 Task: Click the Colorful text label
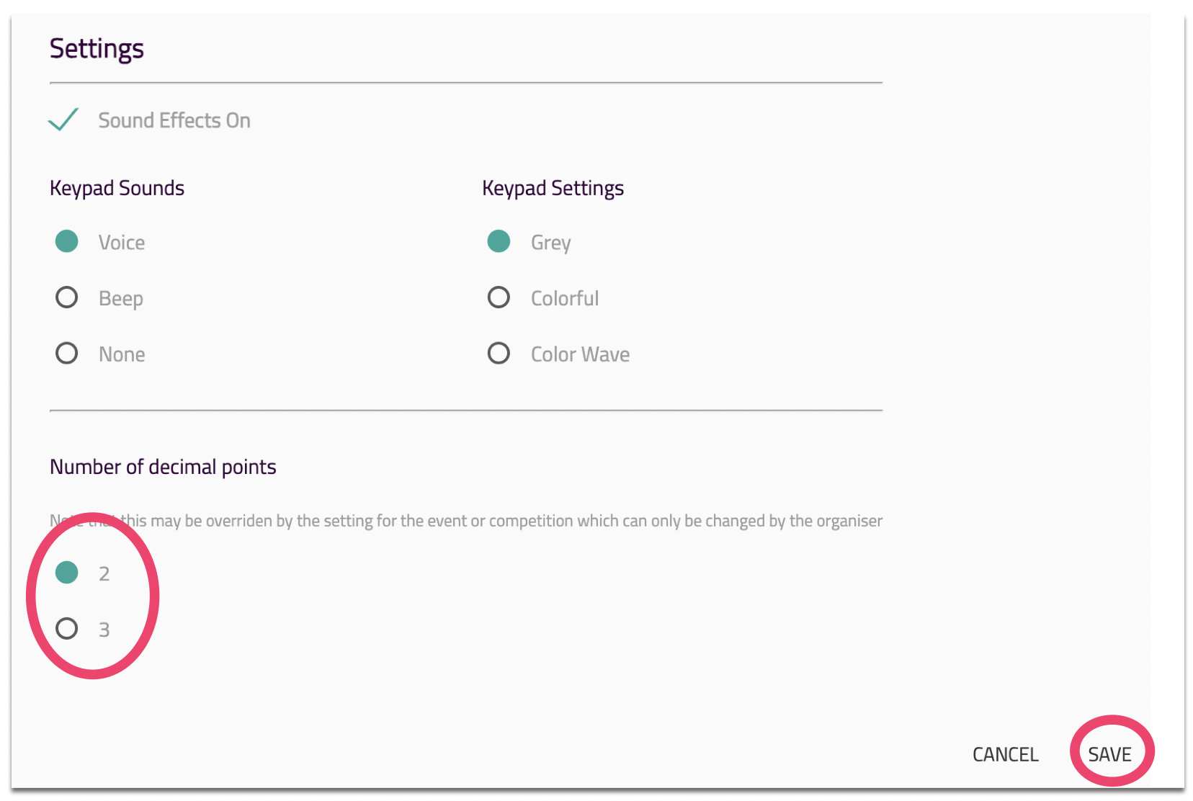pos(565,298)
